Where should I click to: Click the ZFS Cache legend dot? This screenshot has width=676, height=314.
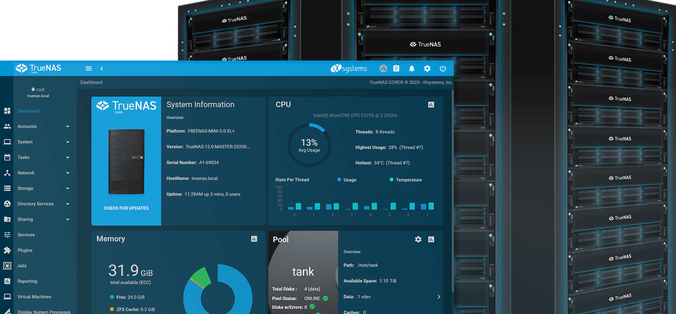pyautogui.click(x=112, y=309)
